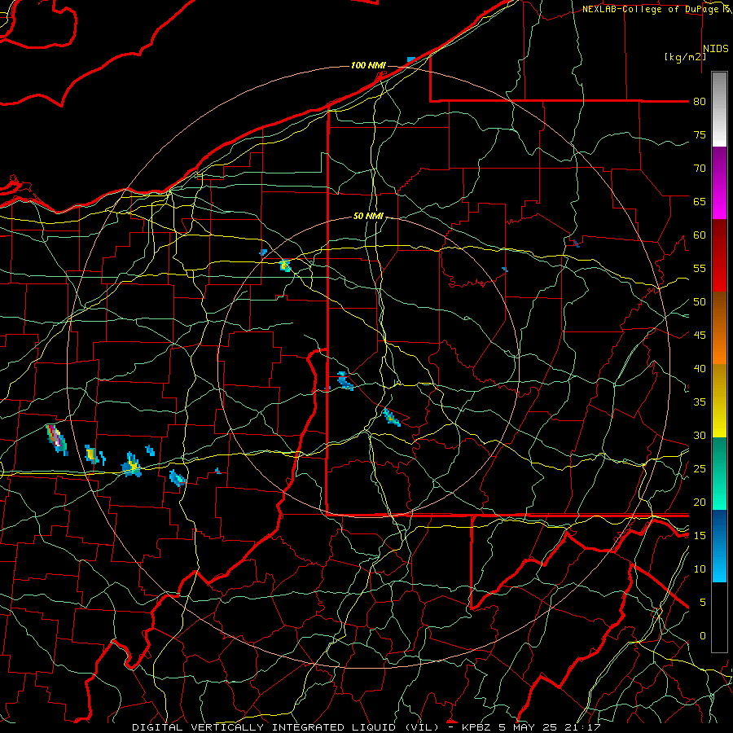This screenshot has width=733, height=733.
Task: Click the legend value 45
Action: 700,336
